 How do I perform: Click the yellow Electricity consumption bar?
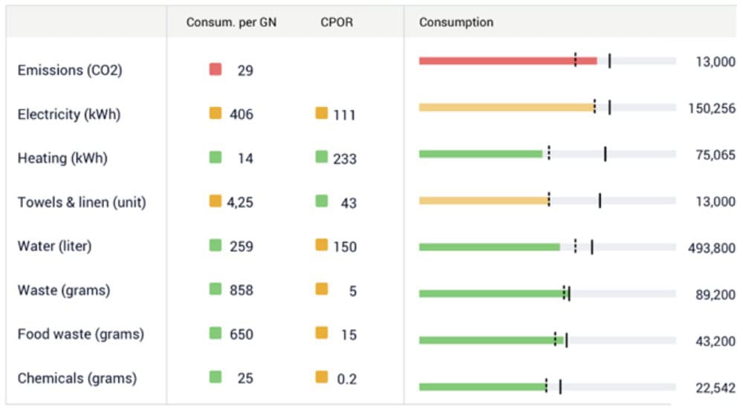pyautogui.click(x=506, y=107)
